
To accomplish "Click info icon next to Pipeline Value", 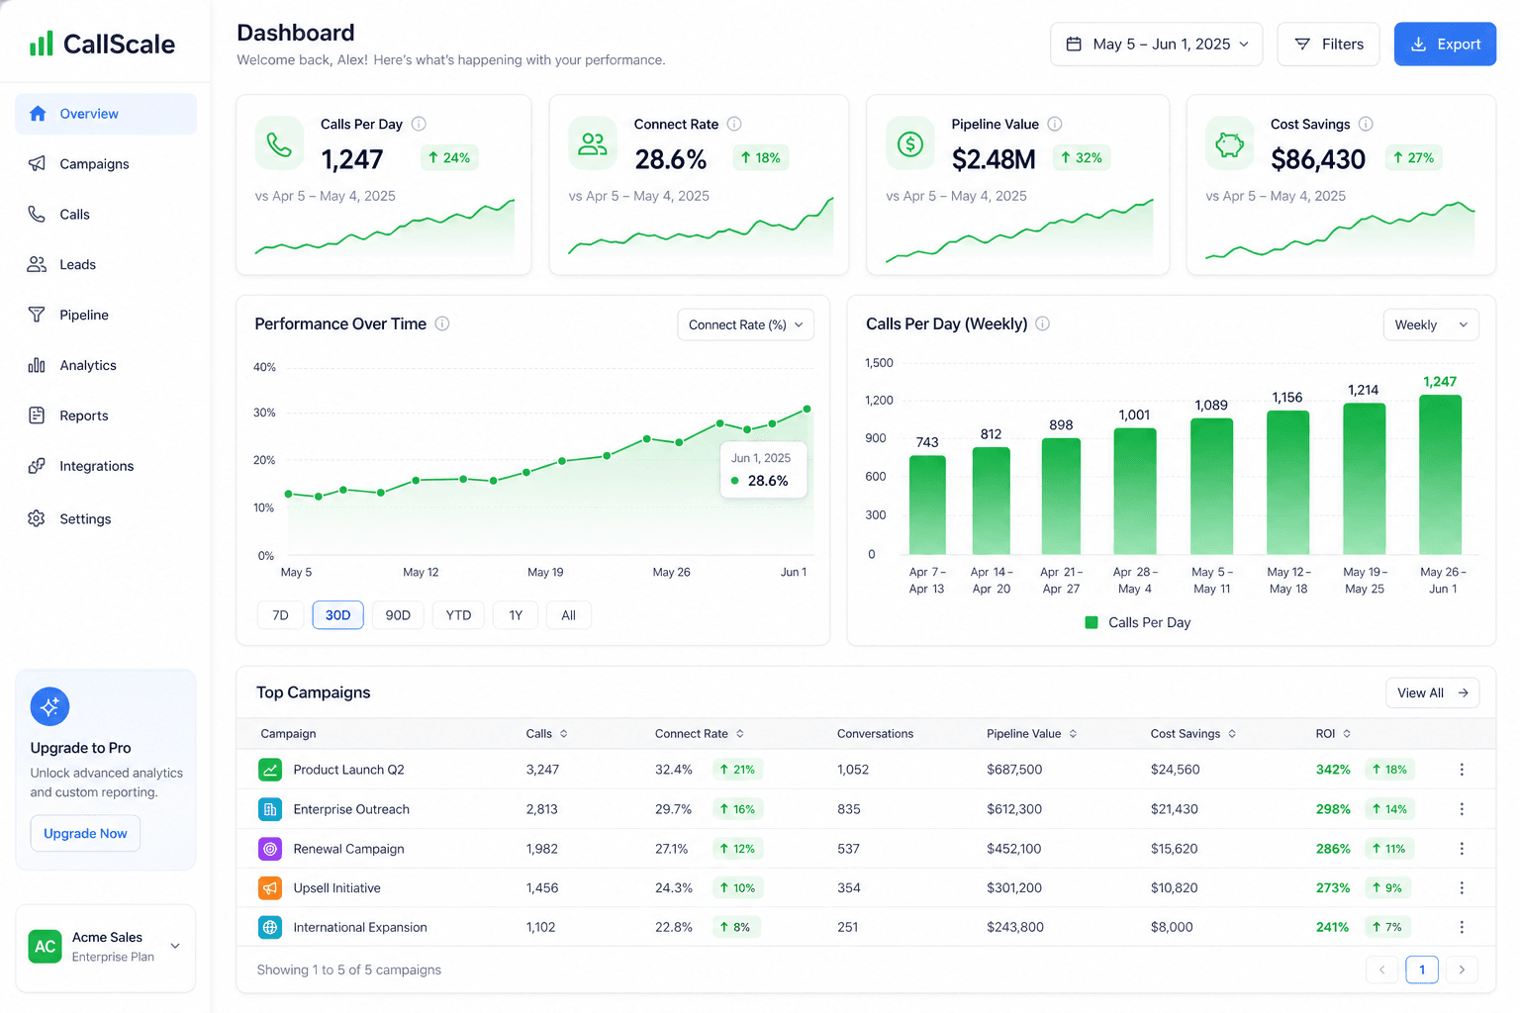I will pyautogui.click(x=1055, y=124).
